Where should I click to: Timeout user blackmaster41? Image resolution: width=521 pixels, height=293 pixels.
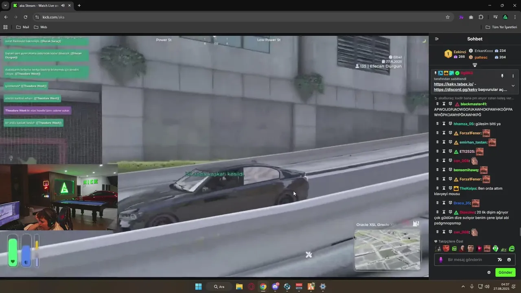(444, 104)
